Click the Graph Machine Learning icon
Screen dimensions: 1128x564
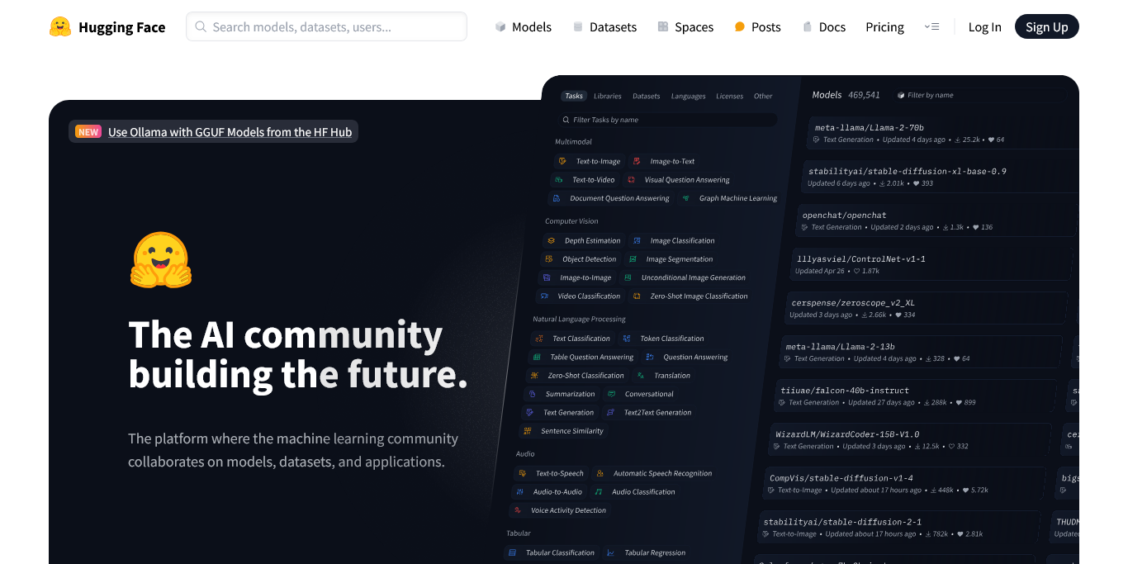[x=685, y=198]
